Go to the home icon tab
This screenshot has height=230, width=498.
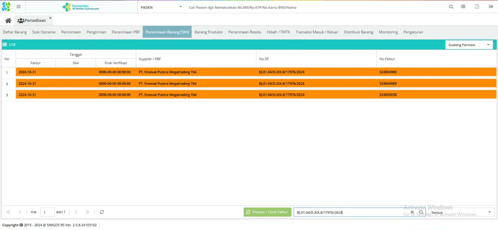pos(8,21)
